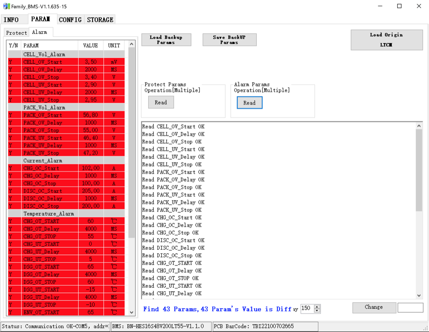Click log panel scroll down arrow

pyautogui.click(x=419, y=295)
